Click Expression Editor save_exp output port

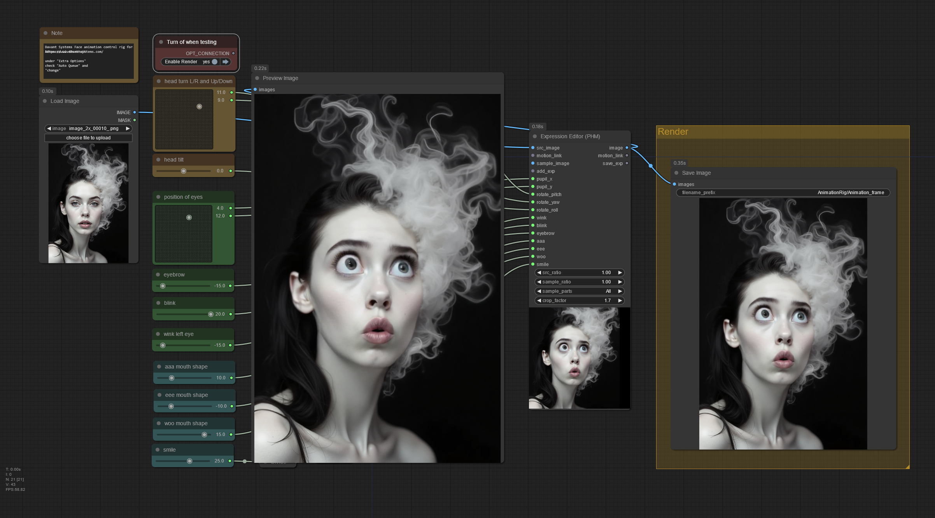627,163
